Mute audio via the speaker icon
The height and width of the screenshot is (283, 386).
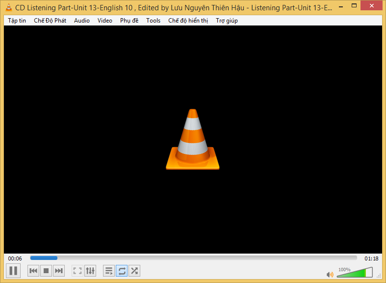pos(330,274)
